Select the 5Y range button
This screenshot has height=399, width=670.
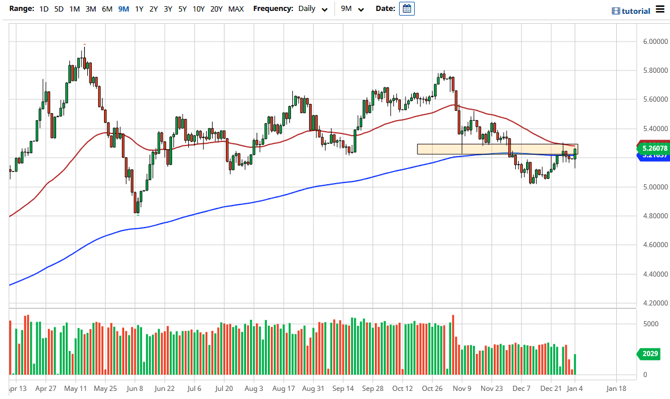point(181,9)
